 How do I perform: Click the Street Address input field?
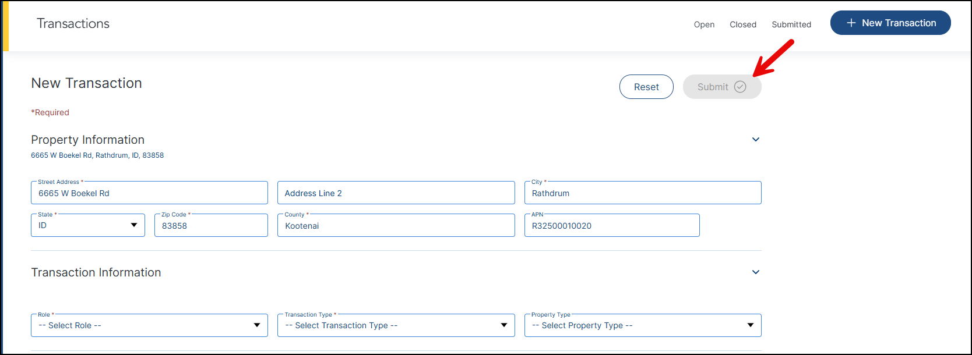[x=149, y=193]
